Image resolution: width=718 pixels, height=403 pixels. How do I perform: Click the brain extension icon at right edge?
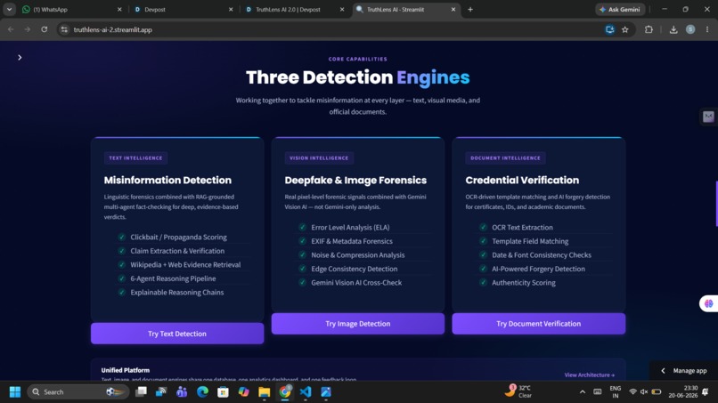click(x=709, y=303)
